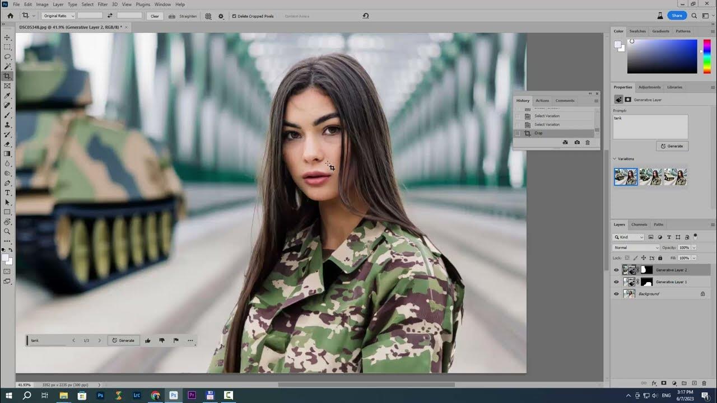Toggle pixel layer filter

tap(651, 237)
